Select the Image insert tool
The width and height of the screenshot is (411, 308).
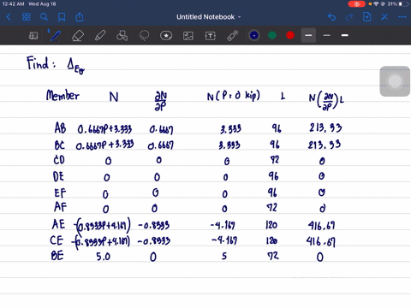188,36
